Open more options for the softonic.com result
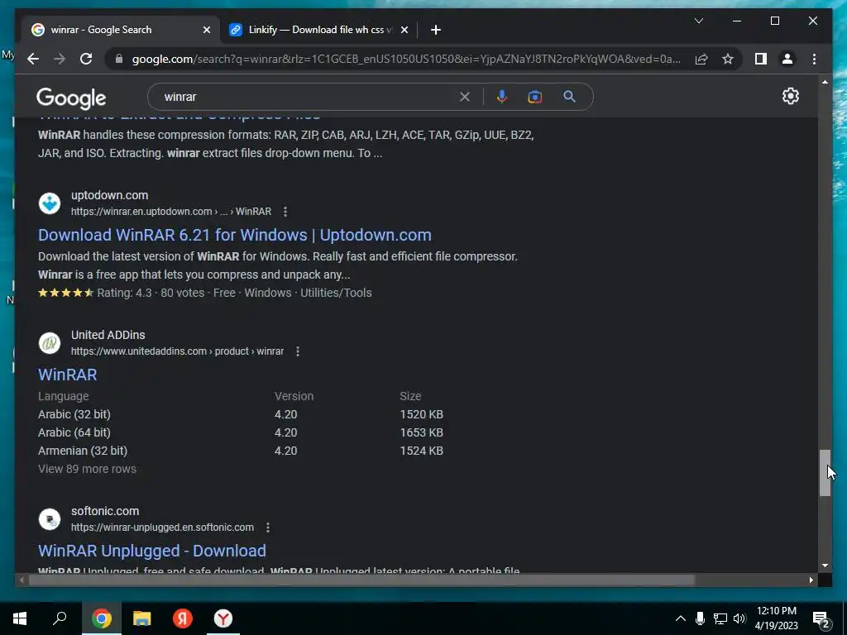 point(268,528)
